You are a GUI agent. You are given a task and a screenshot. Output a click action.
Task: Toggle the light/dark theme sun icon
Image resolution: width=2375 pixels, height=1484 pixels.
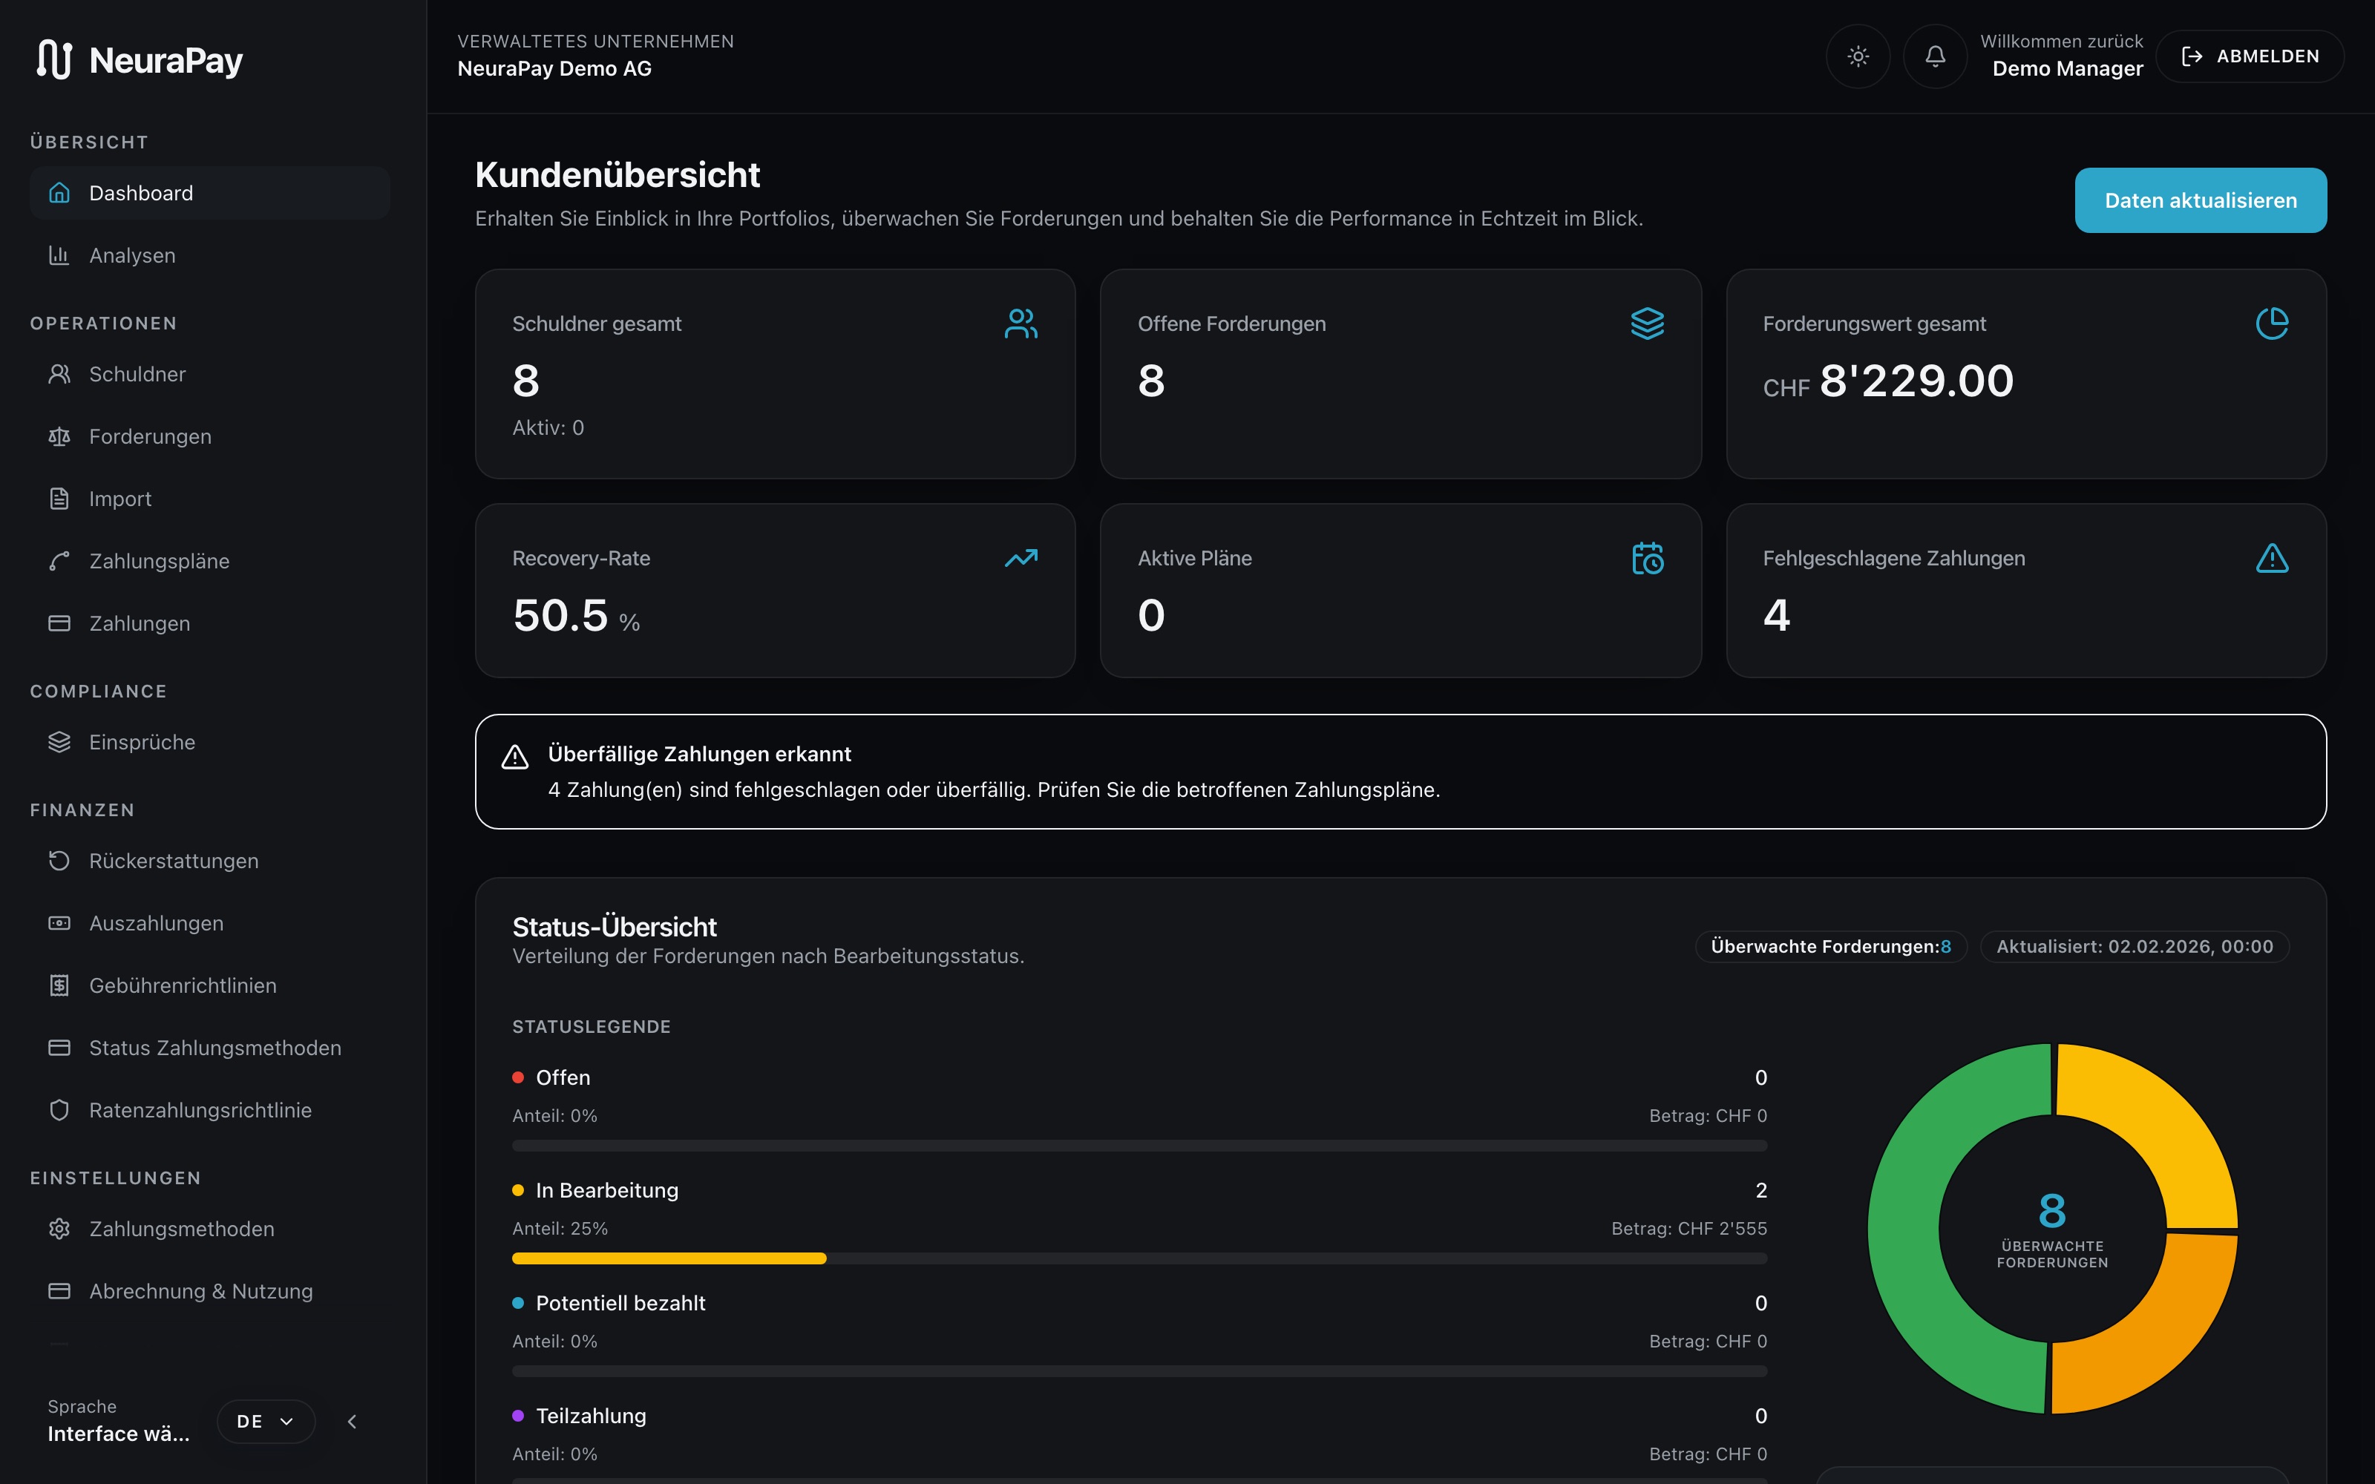coord(1858,57)
